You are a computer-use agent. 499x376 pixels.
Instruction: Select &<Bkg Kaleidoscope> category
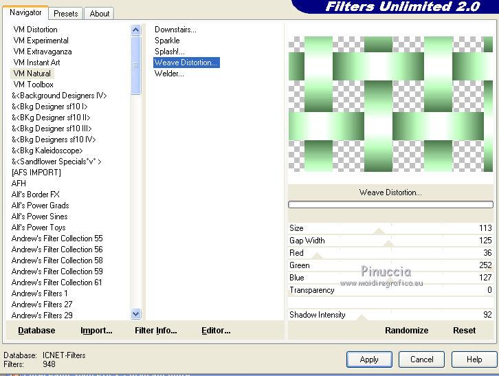47,151
